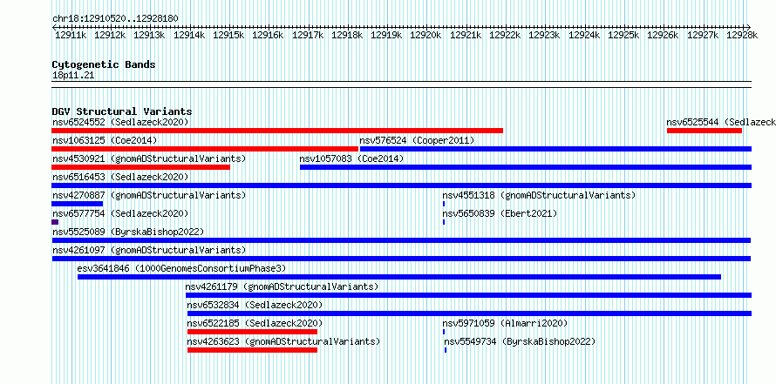Click nsv5971059 (Almarri2020) label
776x384 pixels.
point(505,323)
